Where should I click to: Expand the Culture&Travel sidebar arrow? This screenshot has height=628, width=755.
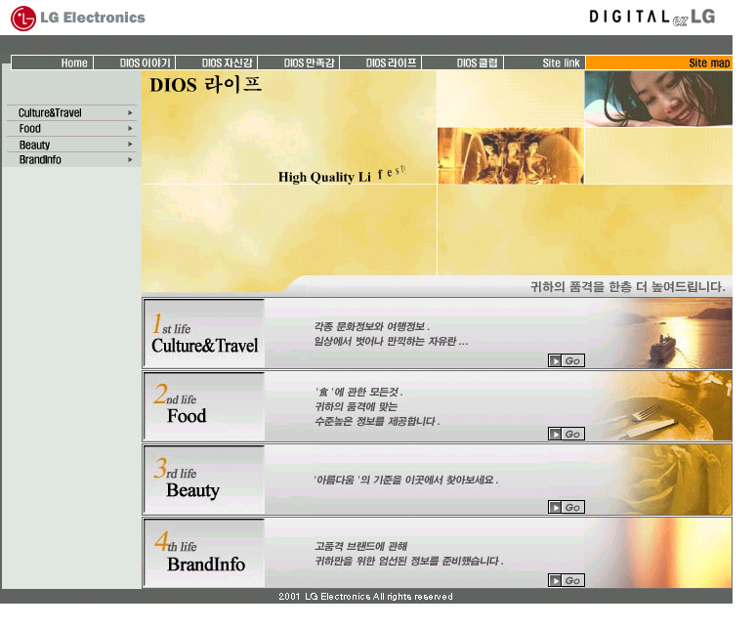(x=130, y=112)
